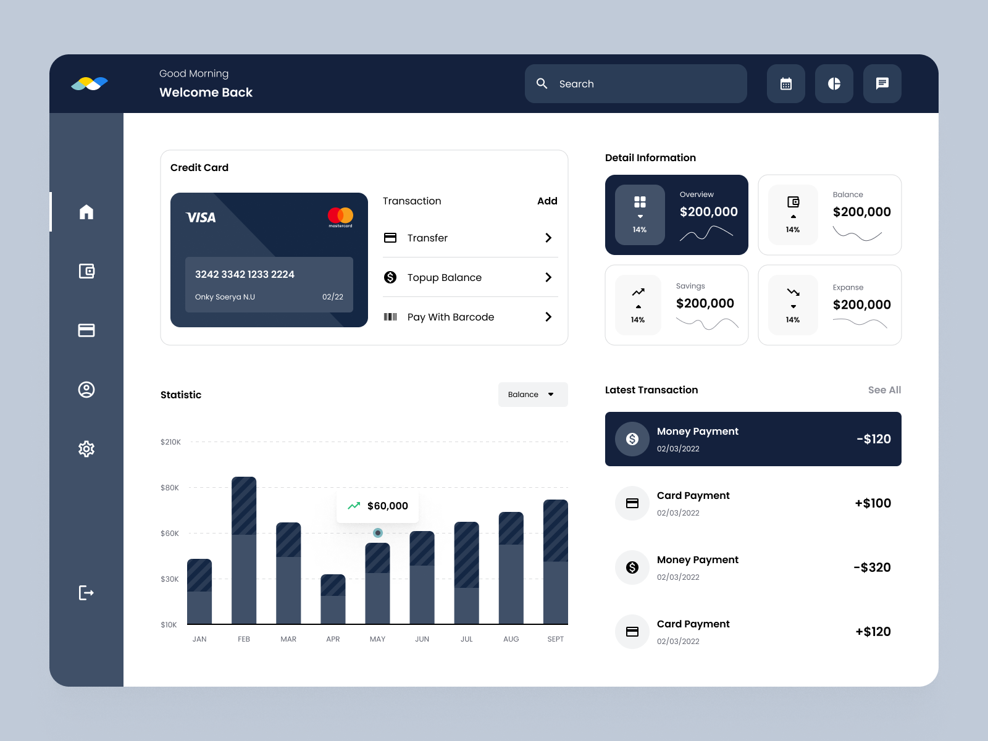Open the Wallet icon in the sidebar
Image resolution: width=988 pixels, height=741 pixels.
pos(86,271)
